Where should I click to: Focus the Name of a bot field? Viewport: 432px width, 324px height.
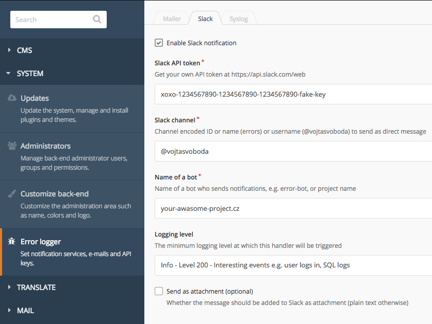(x=293, y=208)
